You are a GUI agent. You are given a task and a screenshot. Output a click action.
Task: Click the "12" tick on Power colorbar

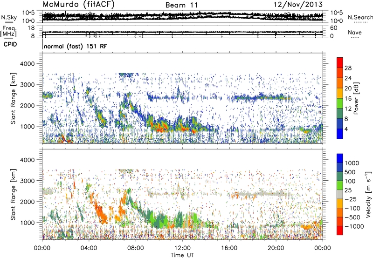pos(348,109)
